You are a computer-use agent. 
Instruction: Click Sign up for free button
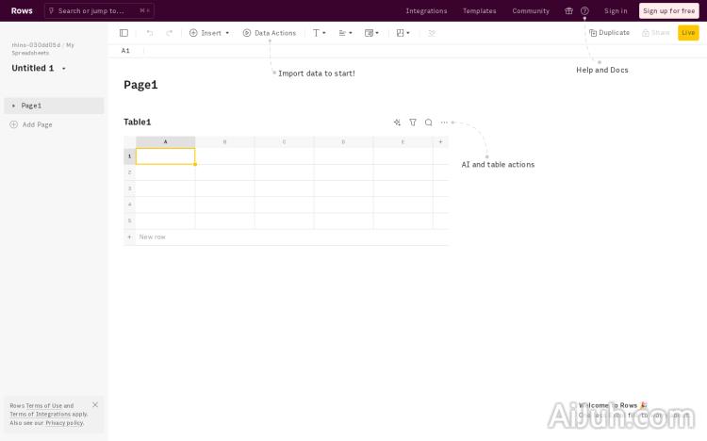tap(668, 11)
